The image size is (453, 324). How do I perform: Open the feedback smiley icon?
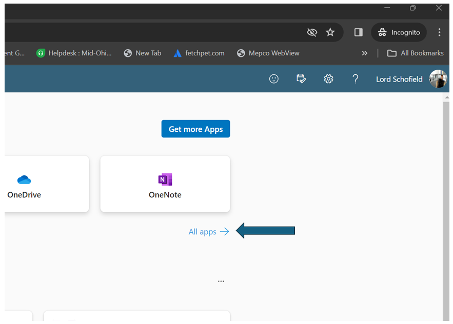coord(273,79)
